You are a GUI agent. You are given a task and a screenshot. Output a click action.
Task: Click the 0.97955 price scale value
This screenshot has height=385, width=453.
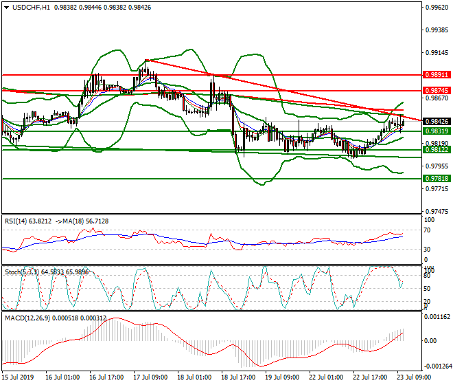pos(437,166)
